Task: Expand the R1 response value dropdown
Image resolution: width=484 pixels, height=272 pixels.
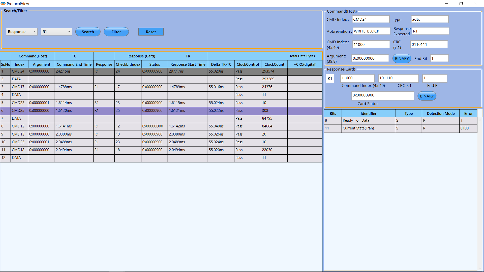Action: [56, 32]
